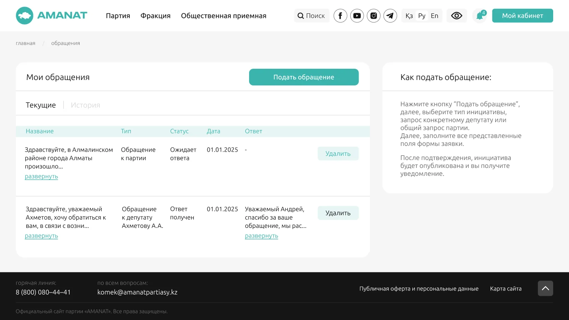569x320 pixels.
Task: Switch to the История tab
Action: tap(85, 105)
